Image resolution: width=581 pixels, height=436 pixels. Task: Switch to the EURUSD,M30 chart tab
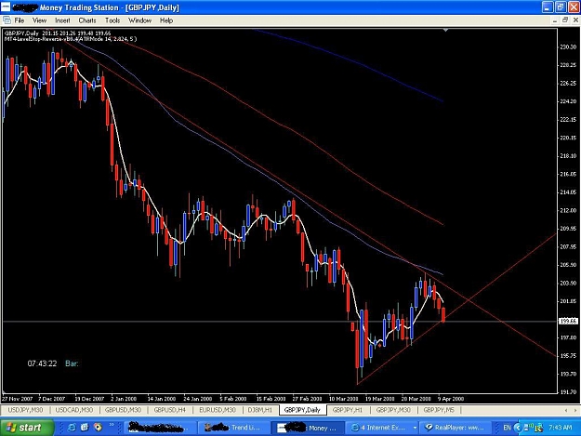pos(218,410)
